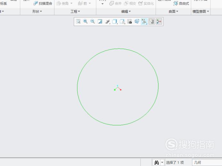222x166 pixels.
Task: Open the rendering options sphere icon
Action: 107,21
